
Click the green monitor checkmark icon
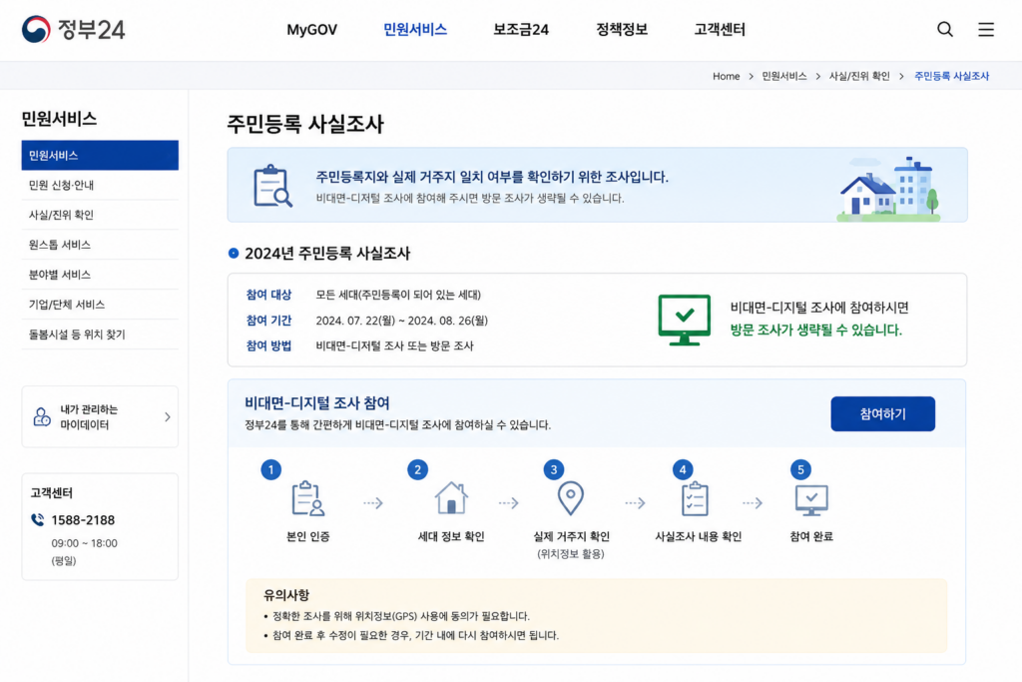685,320
